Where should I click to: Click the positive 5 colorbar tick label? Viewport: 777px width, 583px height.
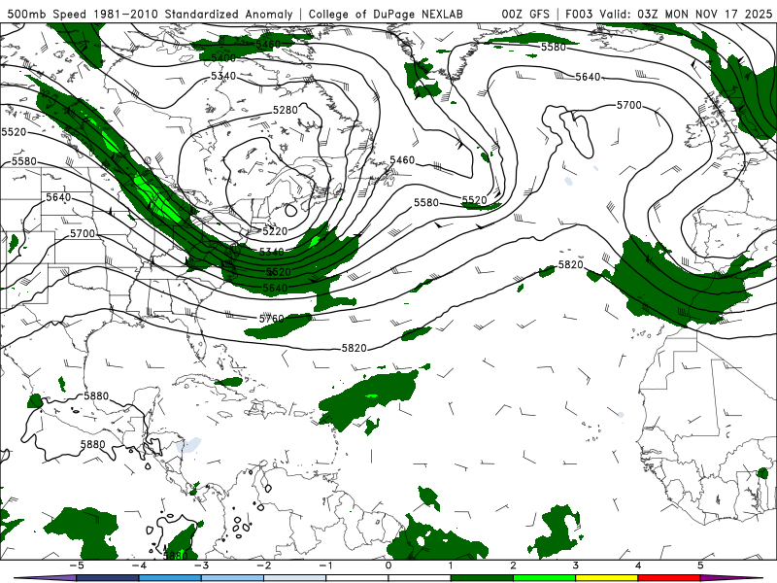pyautogui.click(x=700, y=566)
